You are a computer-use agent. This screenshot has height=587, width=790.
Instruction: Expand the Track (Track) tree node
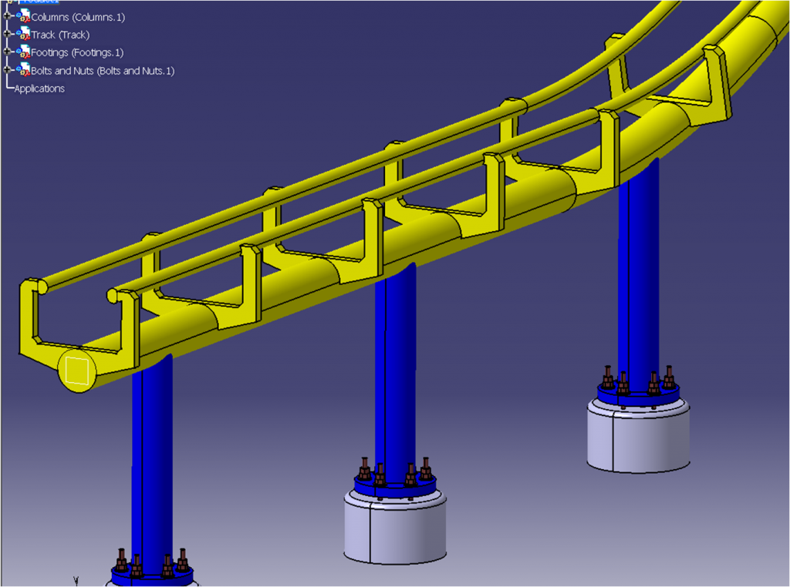[6, 35]
